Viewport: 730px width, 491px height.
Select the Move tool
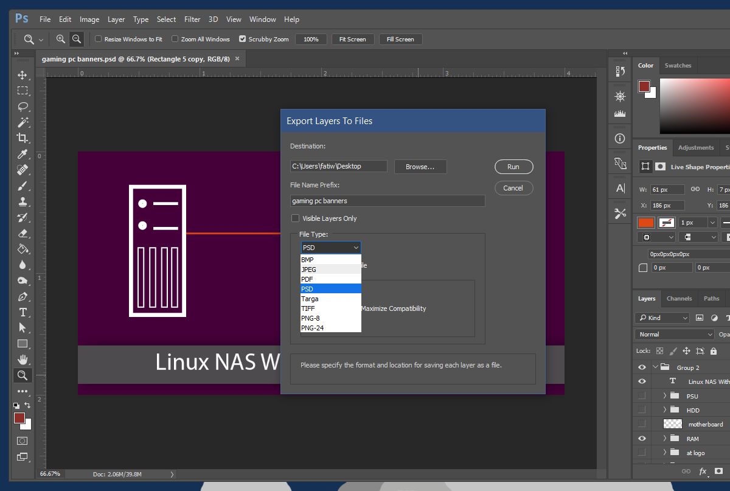click(x=23, y=75)
